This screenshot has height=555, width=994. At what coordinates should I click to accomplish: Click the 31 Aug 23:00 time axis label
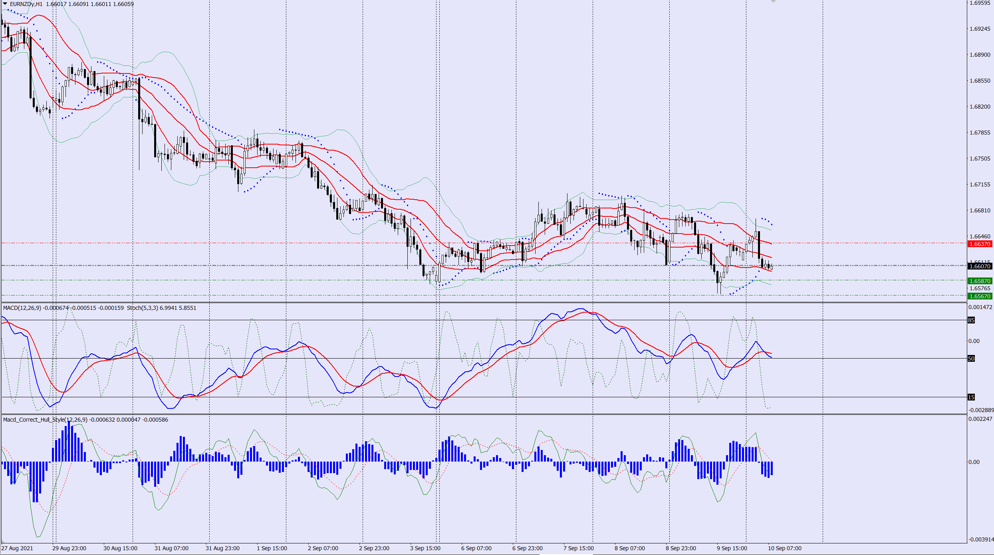(x=222, y=548)
